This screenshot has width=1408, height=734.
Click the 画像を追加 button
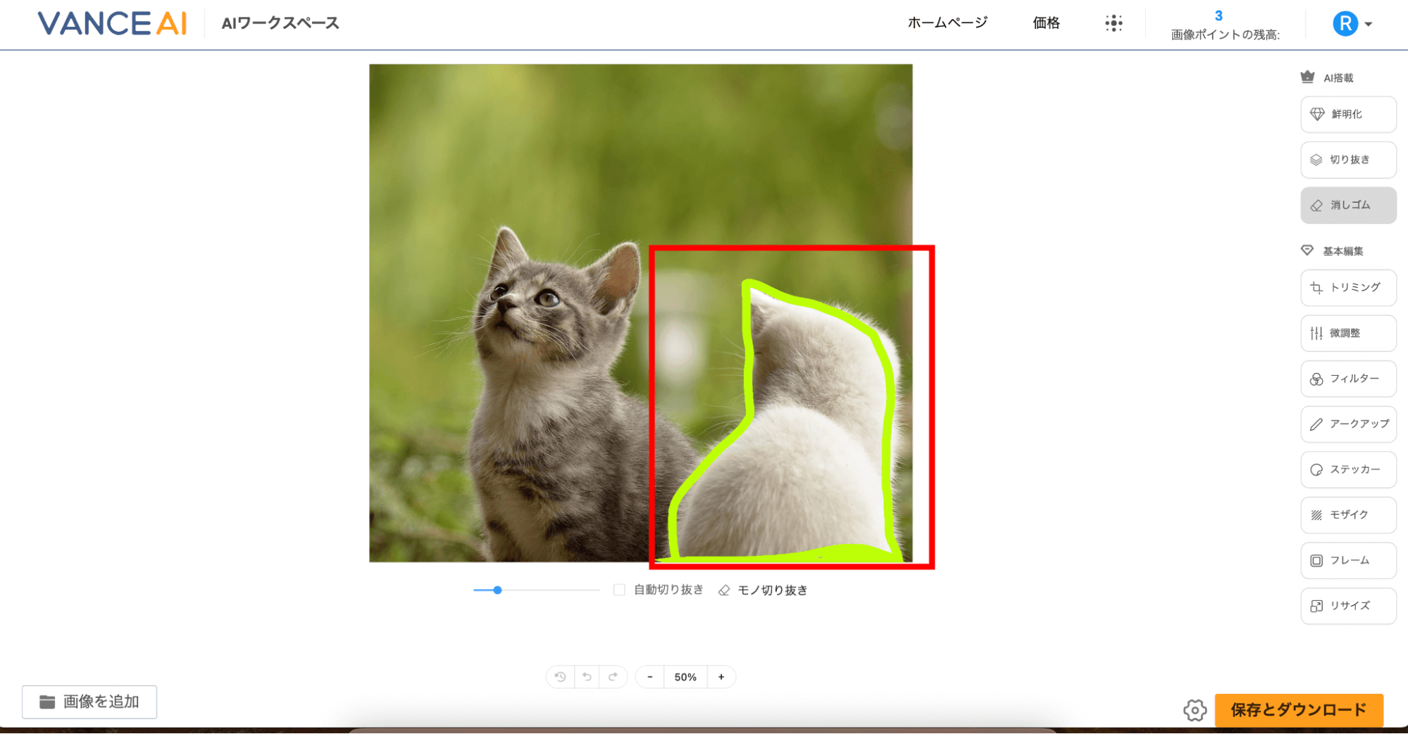click(x=89, y=702)
